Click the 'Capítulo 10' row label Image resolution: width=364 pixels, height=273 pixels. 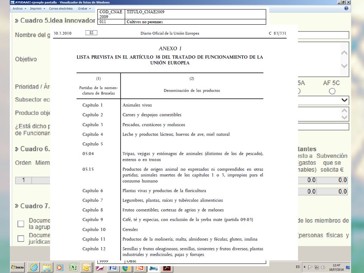tap(94, 230)
